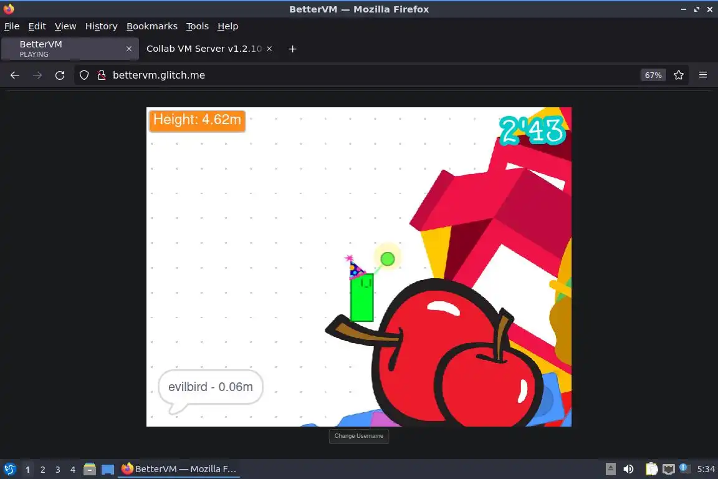
Task: Switch to BetterVM tab
Action: tap(70, 49)
